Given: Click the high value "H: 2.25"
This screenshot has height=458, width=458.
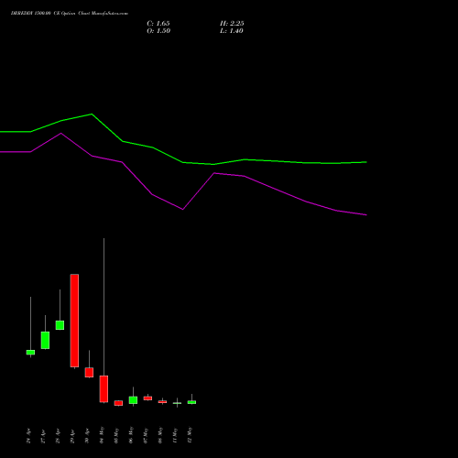Looking at the screenshot, I should pos(232,24).
